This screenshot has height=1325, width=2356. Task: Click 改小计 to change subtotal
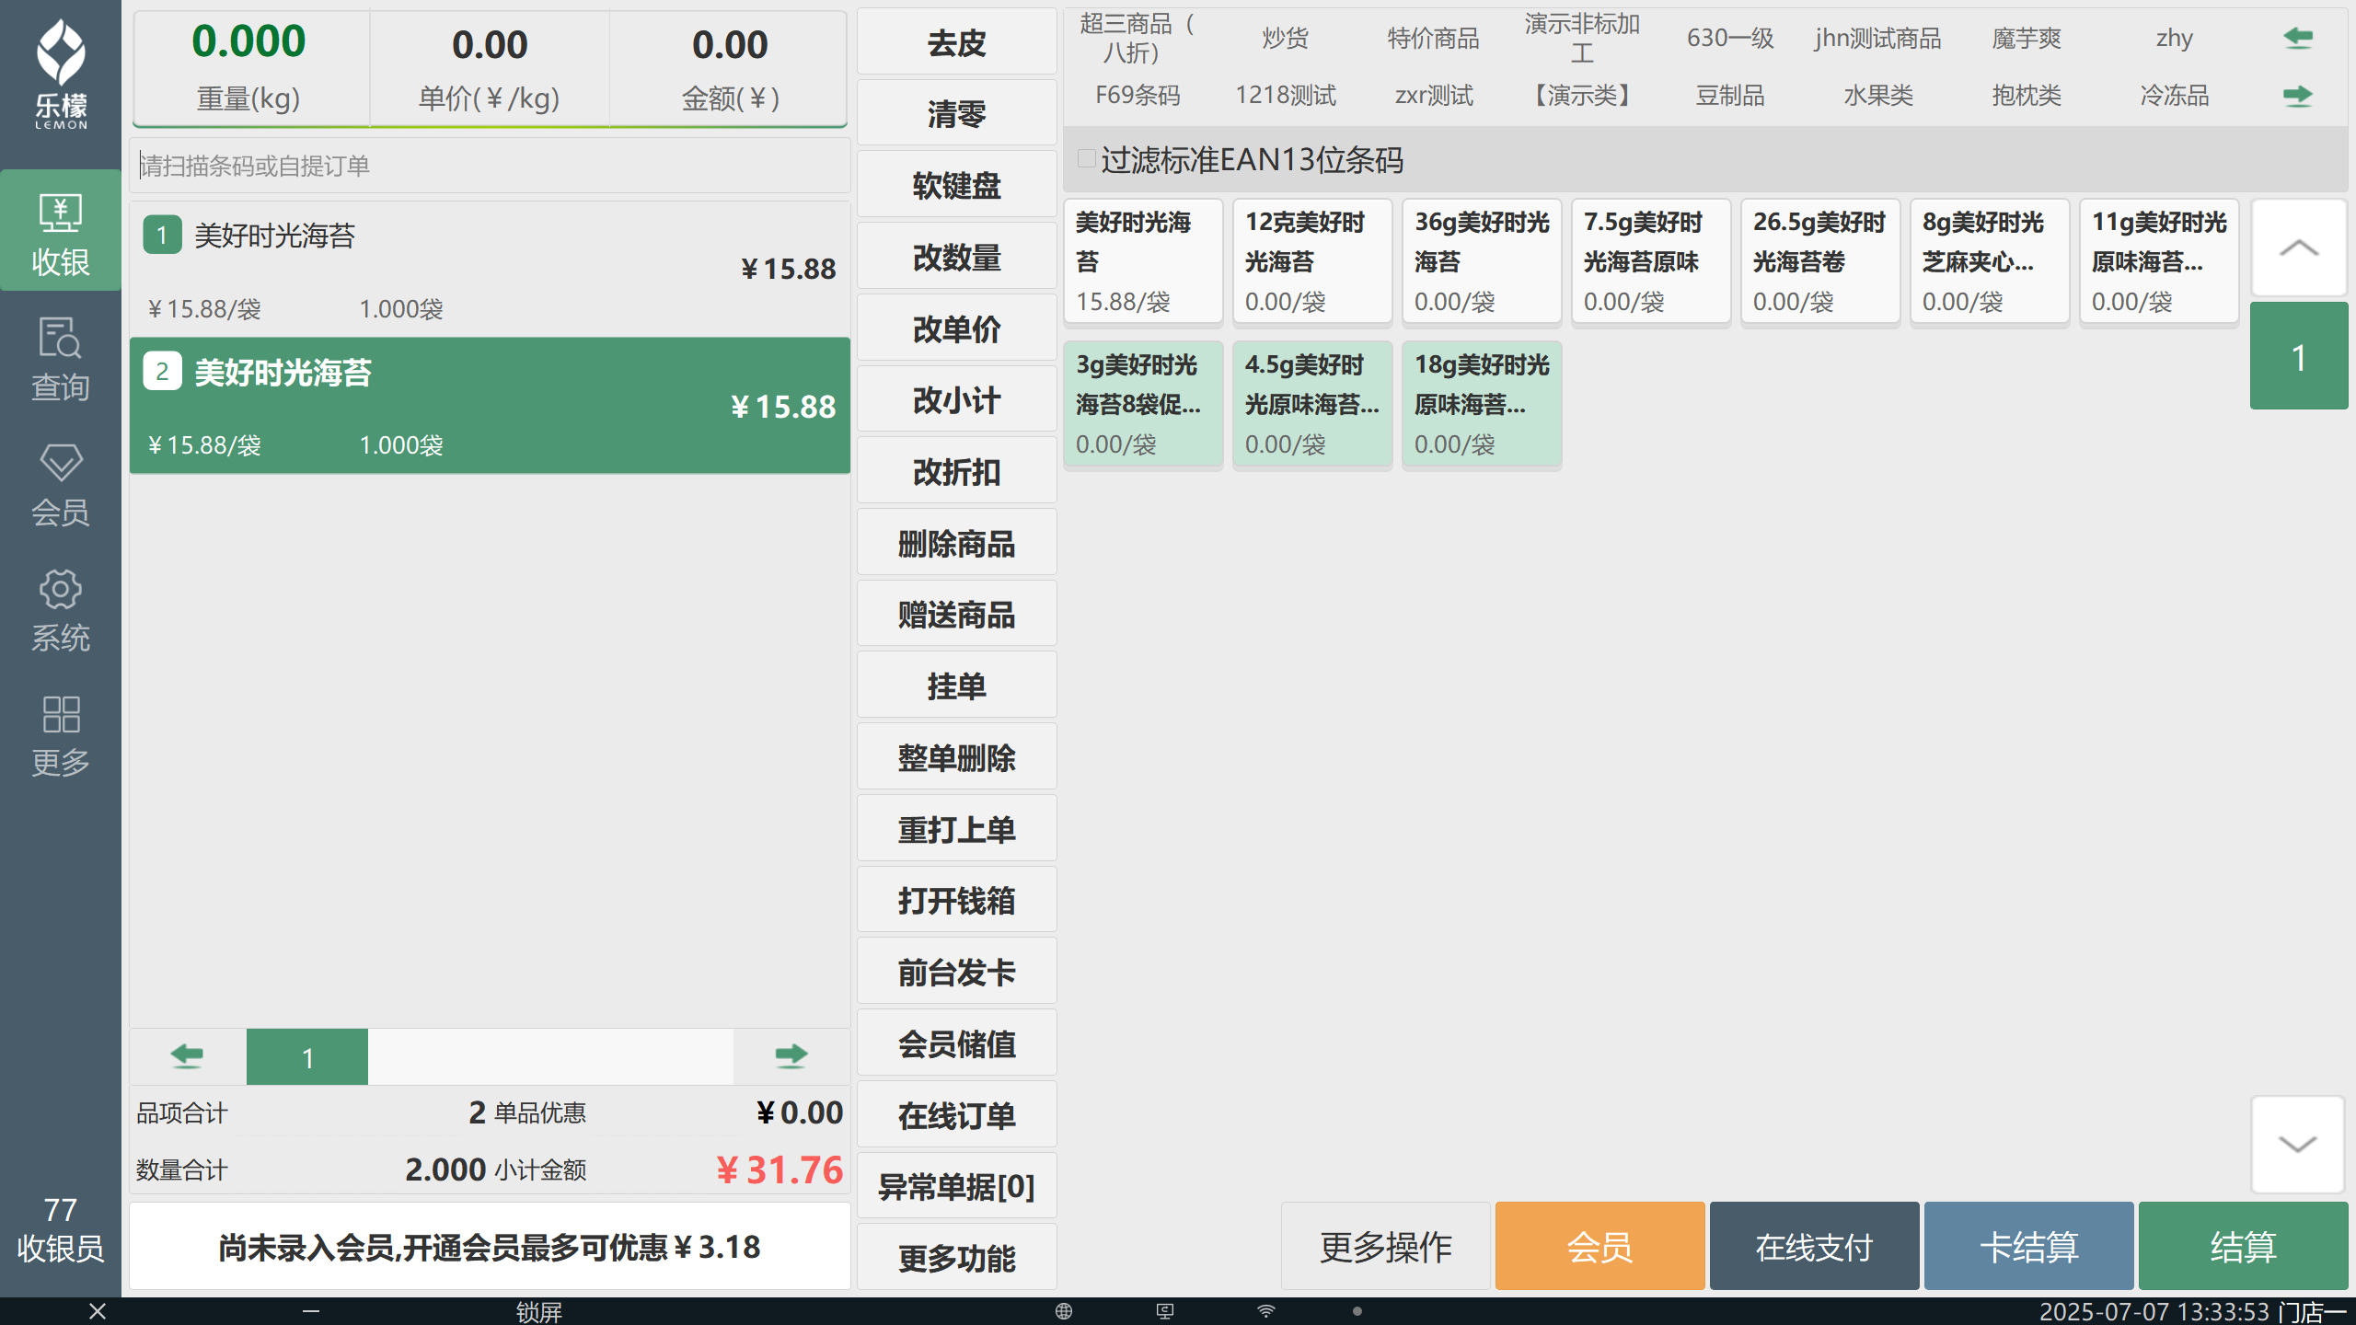coord(957,399)
